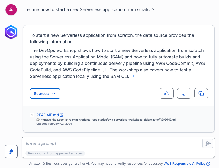
Task: Click the Amazon Q hexagon logo
Action: point(11,32)
